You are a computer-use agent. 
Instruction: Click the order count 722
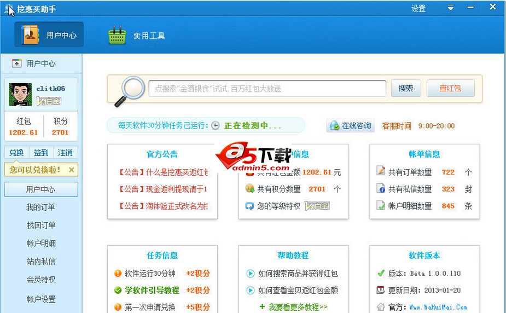point(448,172)
